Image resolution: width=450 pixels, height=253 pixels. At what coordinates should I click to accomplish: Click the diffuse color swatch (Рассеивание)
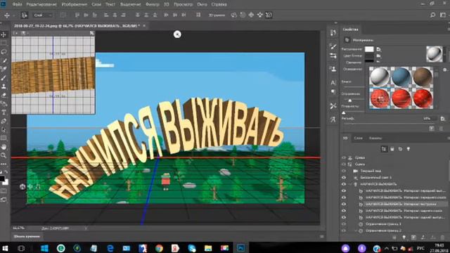pyautogui.click(x=369, y=49)
